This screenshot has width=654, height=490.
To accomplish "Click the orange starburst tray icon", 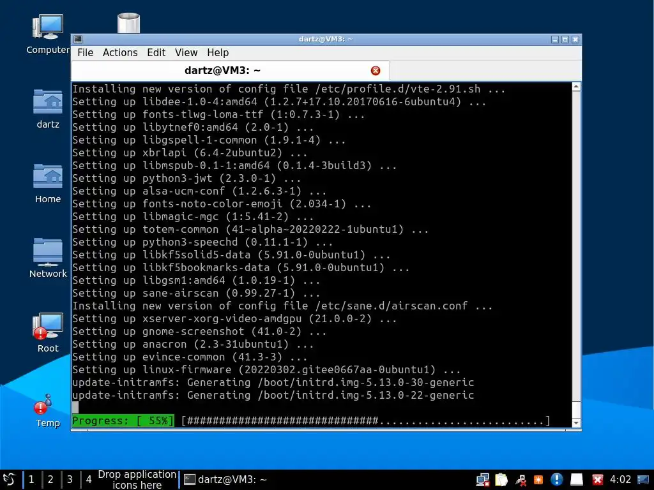I will click(538, 480).
